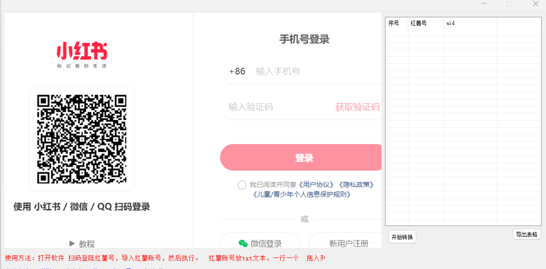Open the 《儿童/青少年个人信息保护规则》 link
Viewport: 546px width, 269px height.
point(302,195)
